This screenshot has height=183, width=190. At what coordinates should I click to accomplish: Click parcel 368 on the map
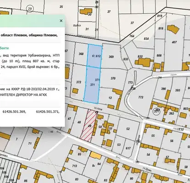click(81, 54)
